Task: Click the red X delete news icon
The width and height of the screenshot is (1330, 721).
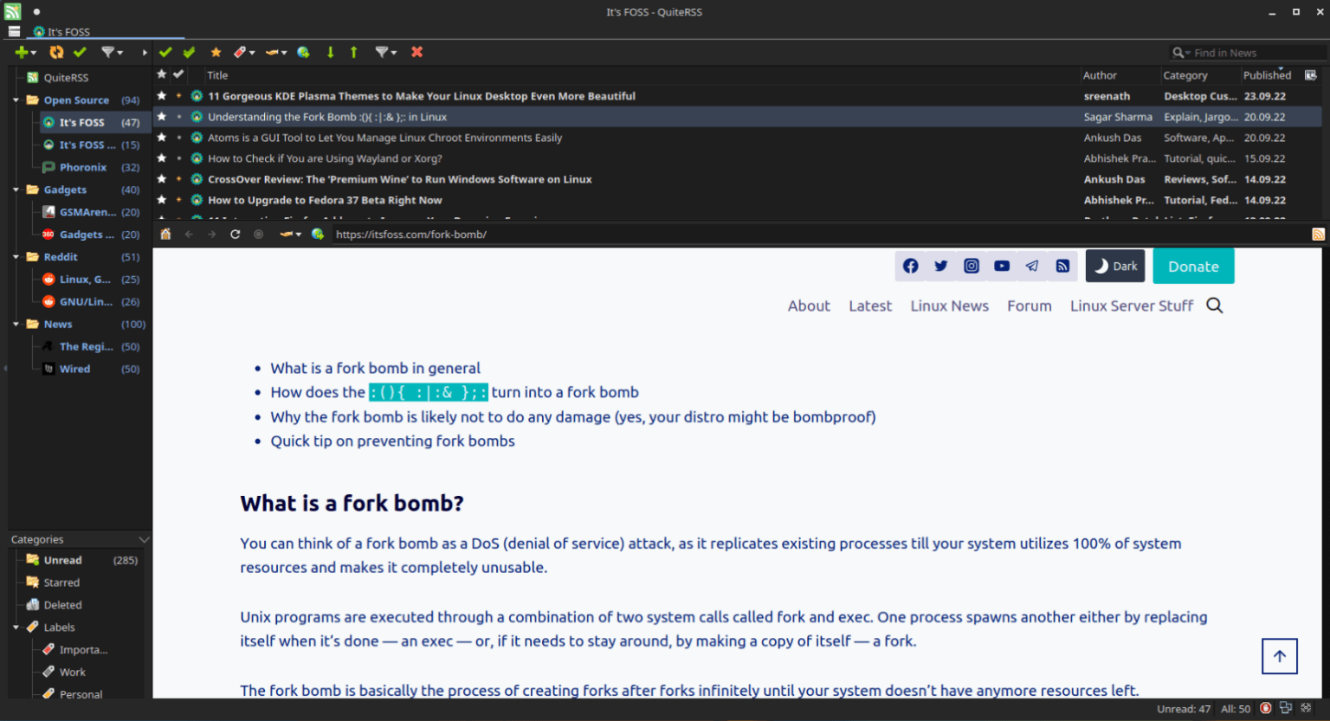Action: coord(416,52)
